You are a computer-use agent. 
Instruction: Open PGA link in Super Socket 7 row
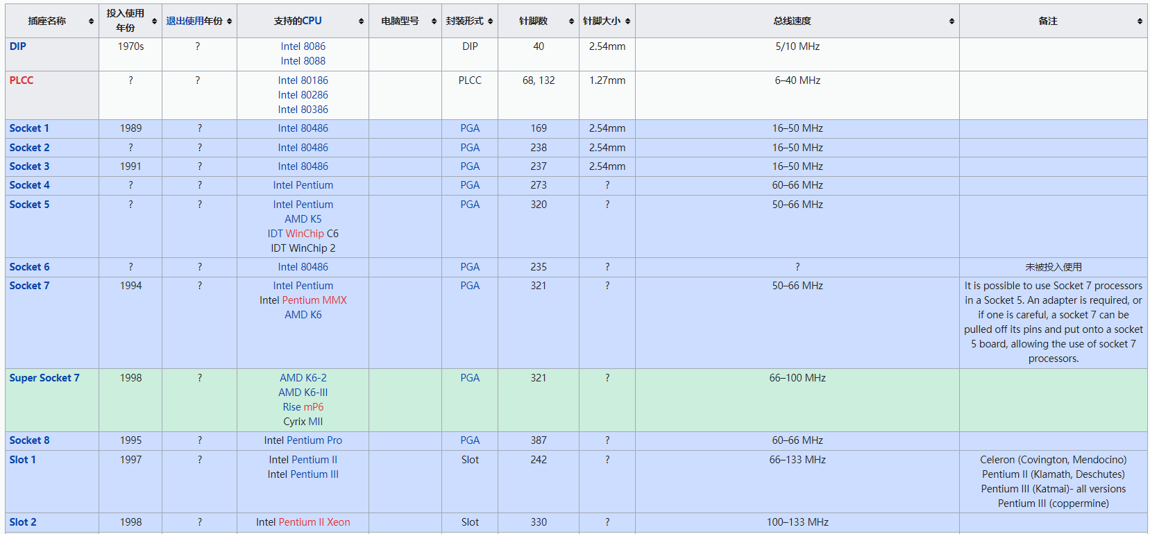click(470, 378)
